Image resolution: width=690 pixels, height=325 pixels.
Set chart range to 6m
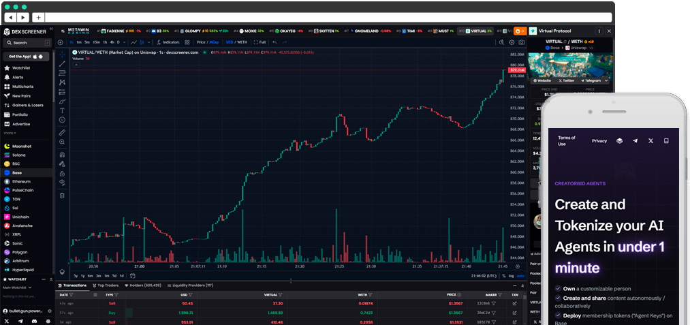click(90, 276)
